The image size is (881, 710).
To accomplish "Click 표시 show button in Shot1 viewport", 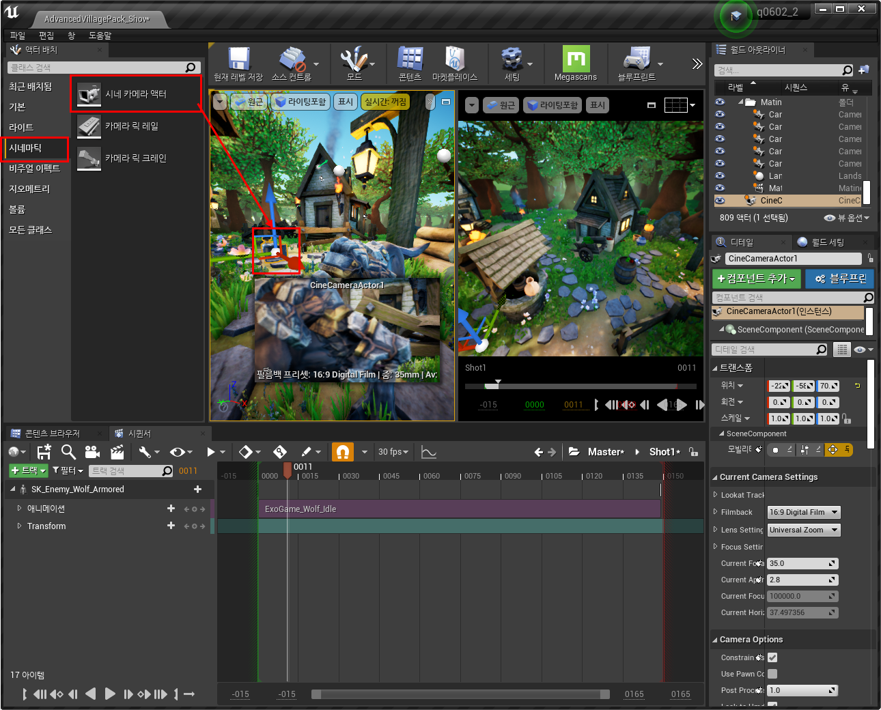I will [598, 105].
